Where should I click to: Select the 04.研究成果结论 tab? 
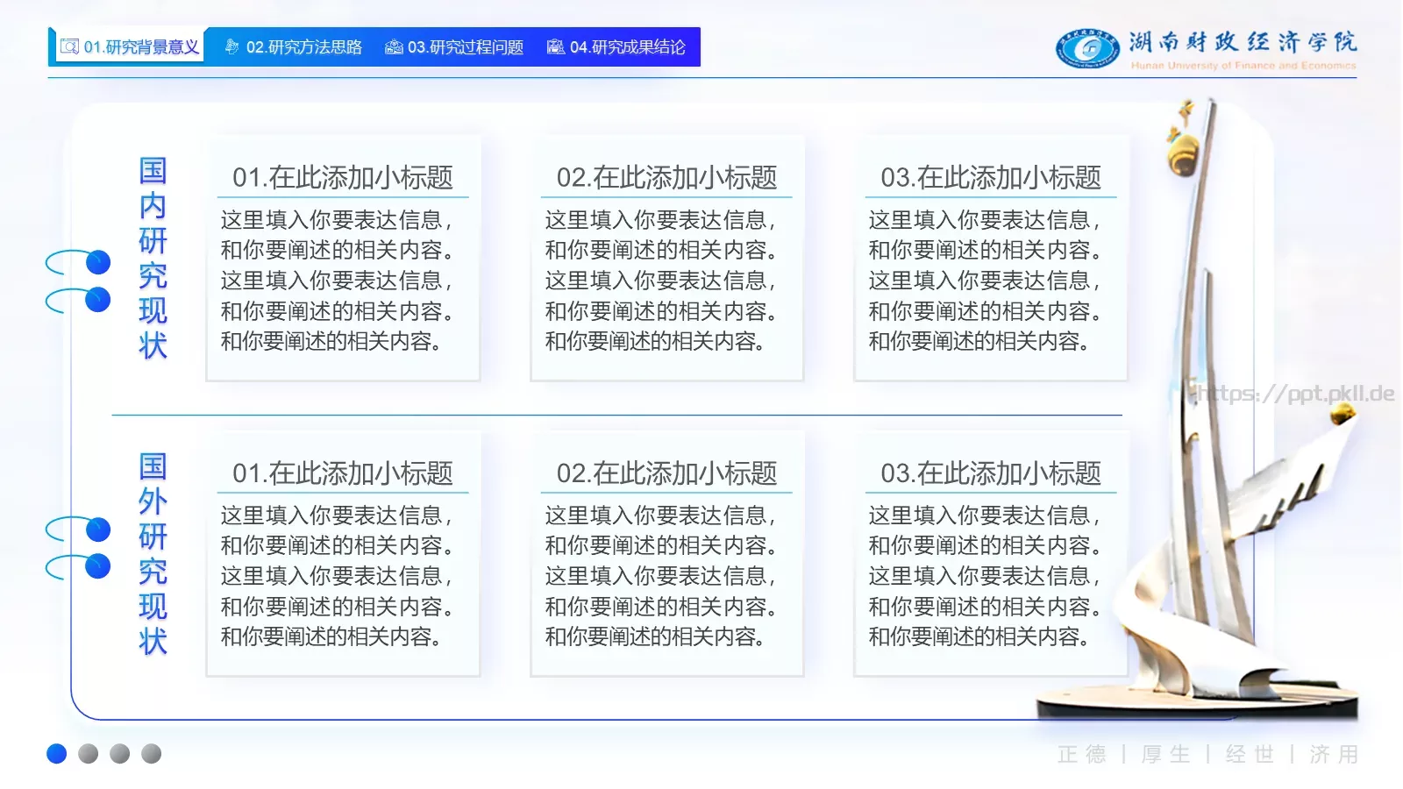click(616, 46)
